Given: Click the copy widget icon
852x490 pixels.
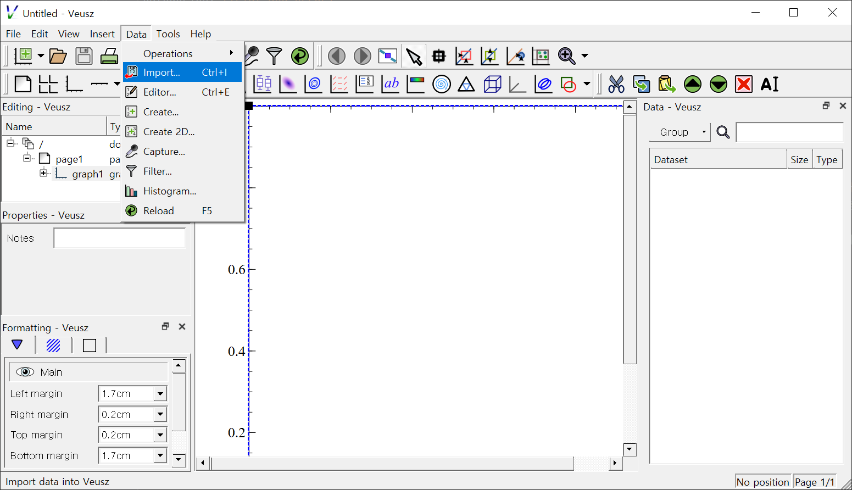Looking at the screenshot, I should point(642,84).
